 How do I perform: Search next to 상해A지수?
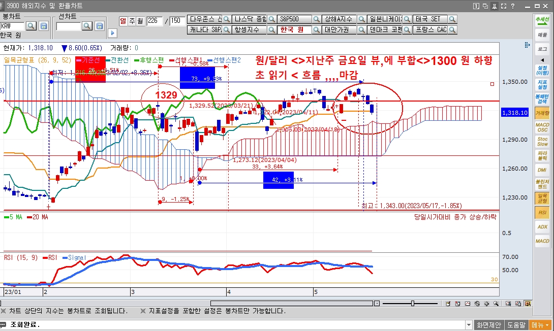click(361, 19)
